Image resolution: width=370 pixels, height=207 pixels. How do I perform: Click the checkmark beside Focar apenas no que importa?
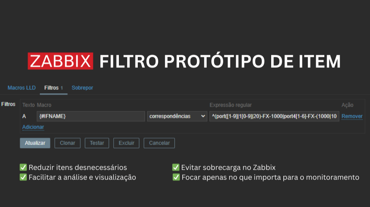(176, 177)
